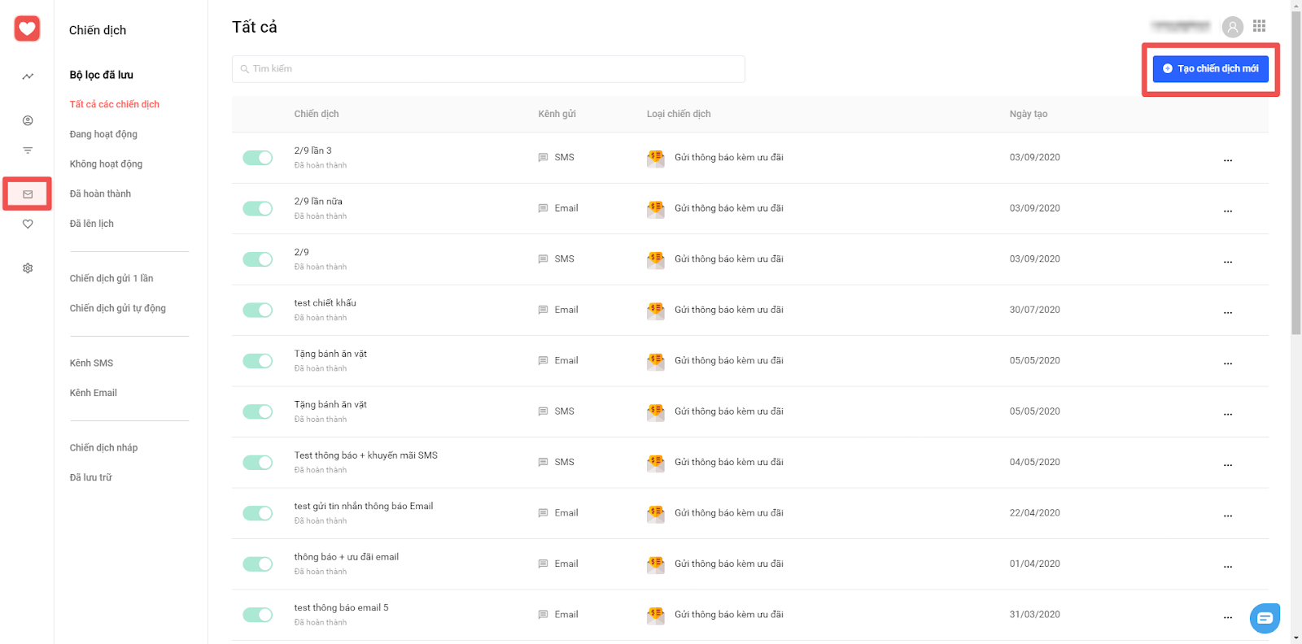The image size is (1302, 644).
Task: Select Chiến dịch gửi 1 lần filter
Action: pos(111,279)
